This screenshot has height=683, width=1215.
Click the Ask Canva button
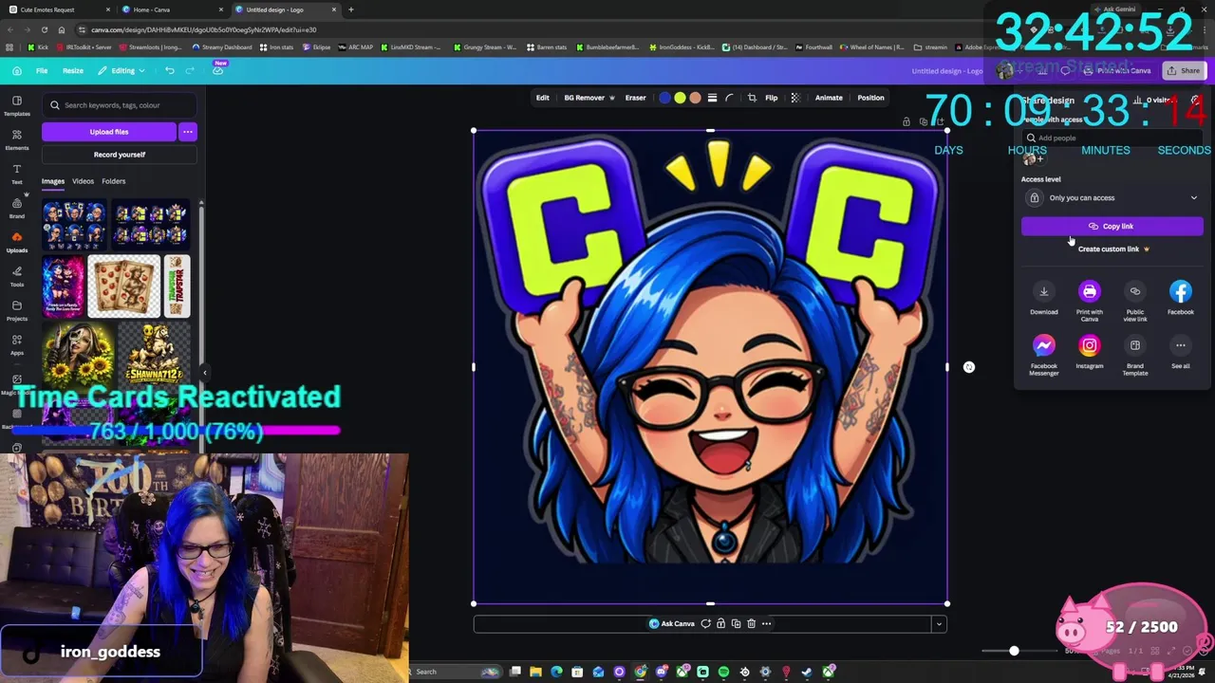pos(671,623)
